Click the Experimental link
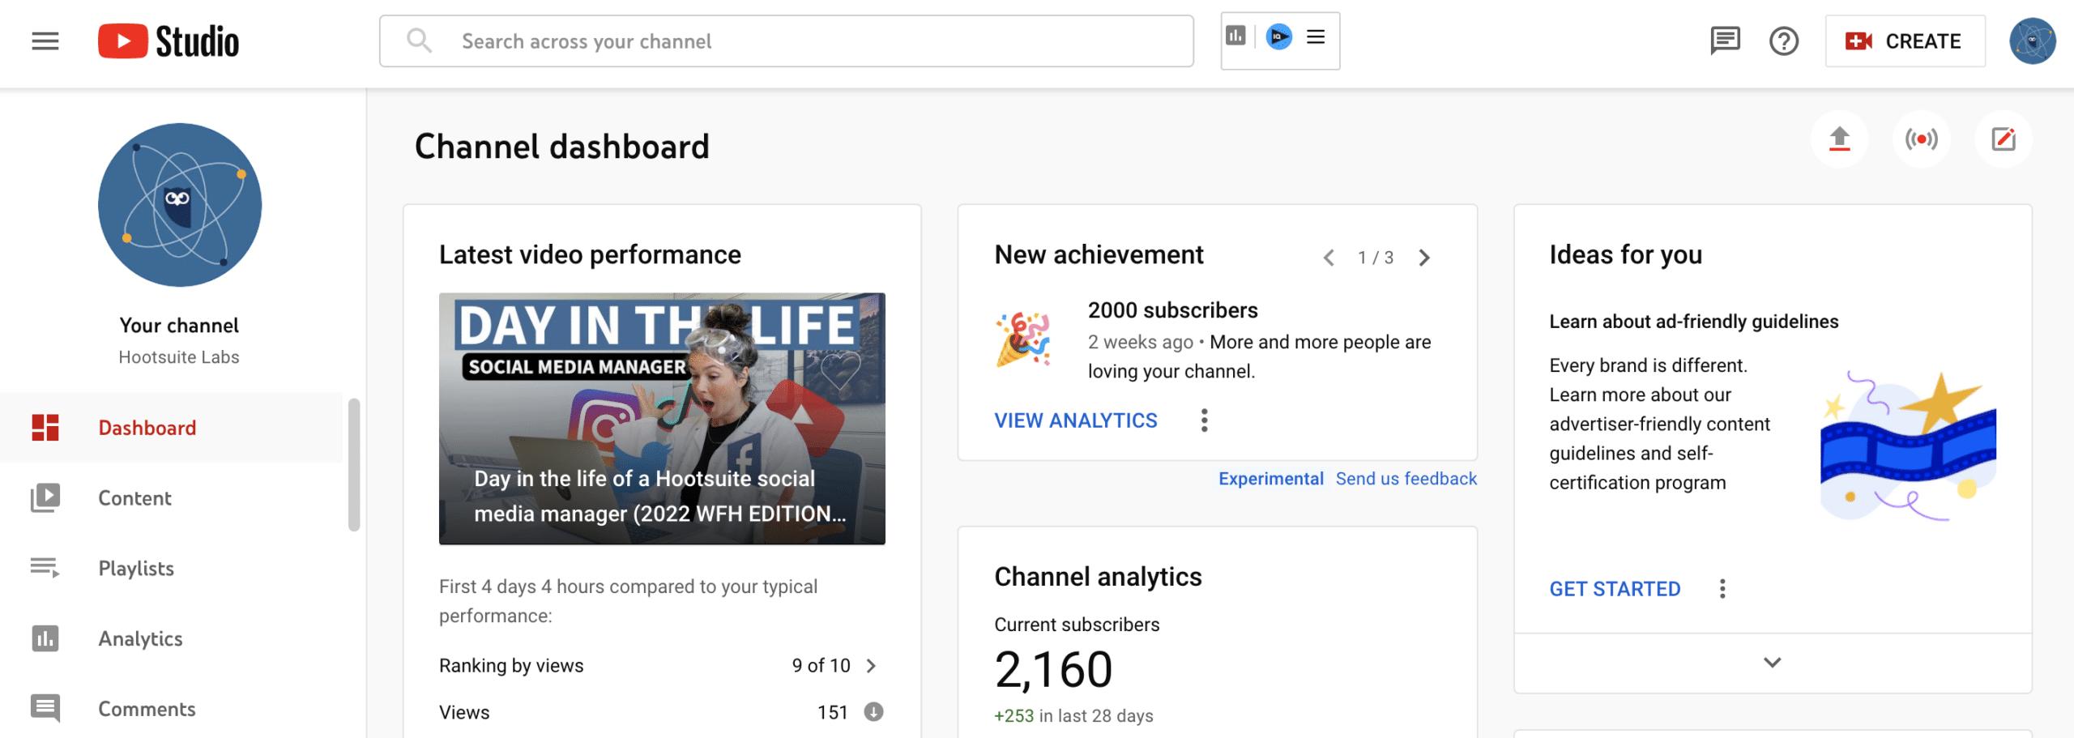 pyautogui.click(x=1271, y=479)
